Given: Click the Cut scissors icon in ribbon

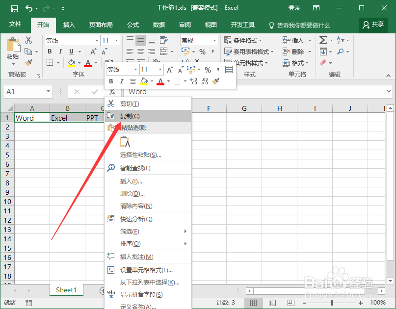Looking at the screenshot, I should pyautogui.click(x=28, y=40).
